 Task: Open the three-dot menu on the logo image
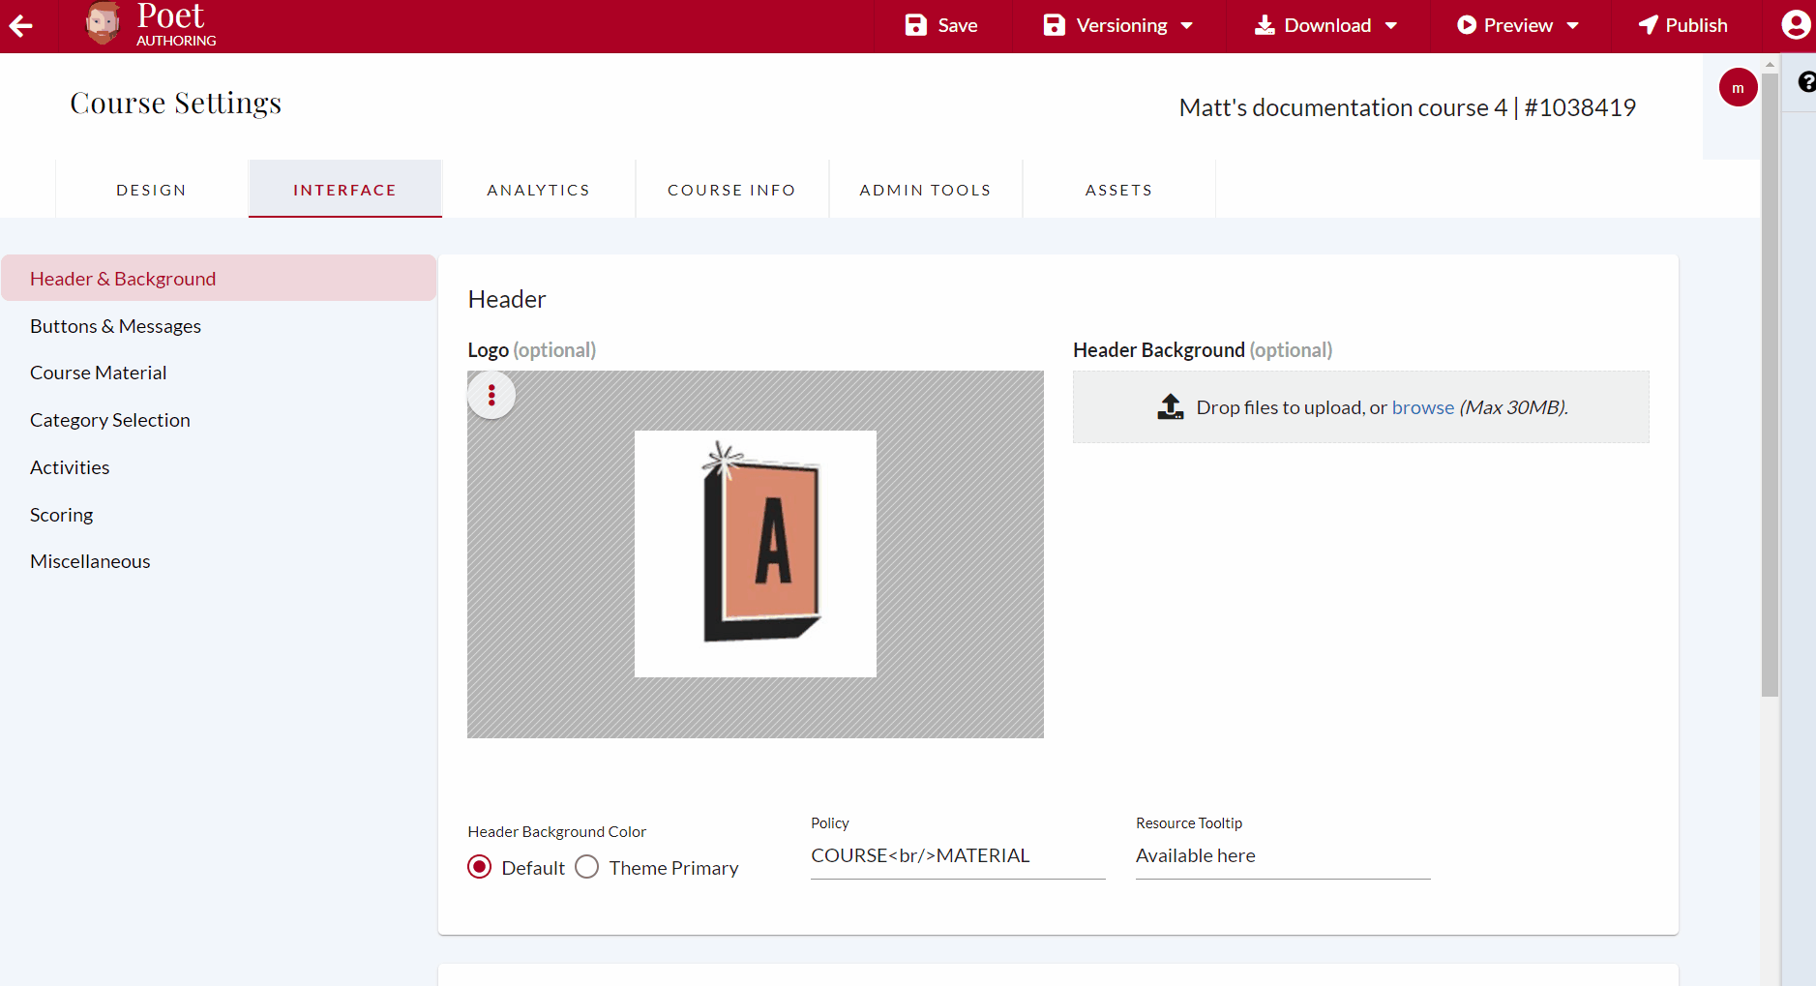pyautogui.click(x=491, y=395)
